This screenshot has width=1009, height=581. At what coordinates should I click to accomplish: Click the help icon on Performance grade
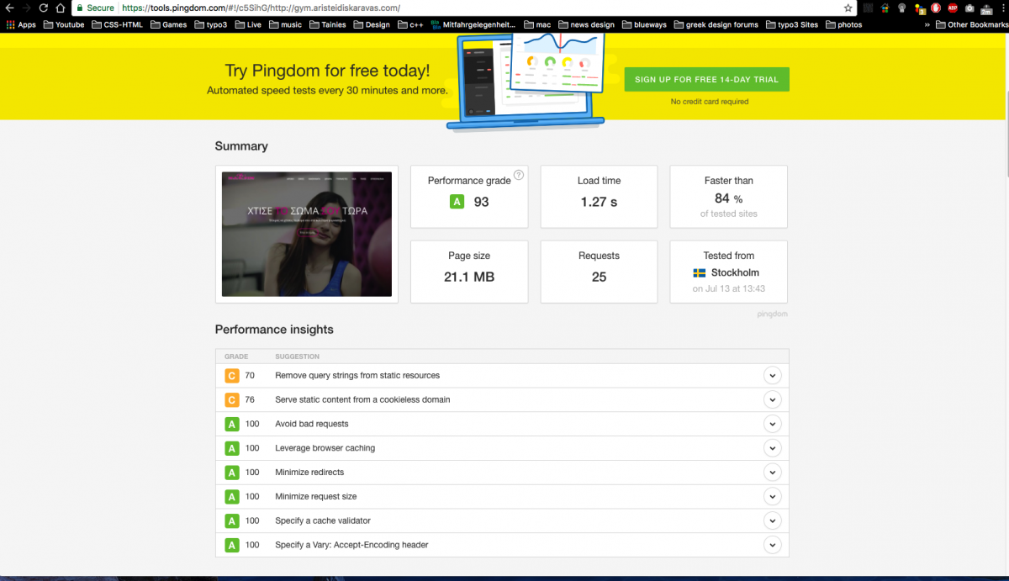pyautogui.click(x=519, y=175)
